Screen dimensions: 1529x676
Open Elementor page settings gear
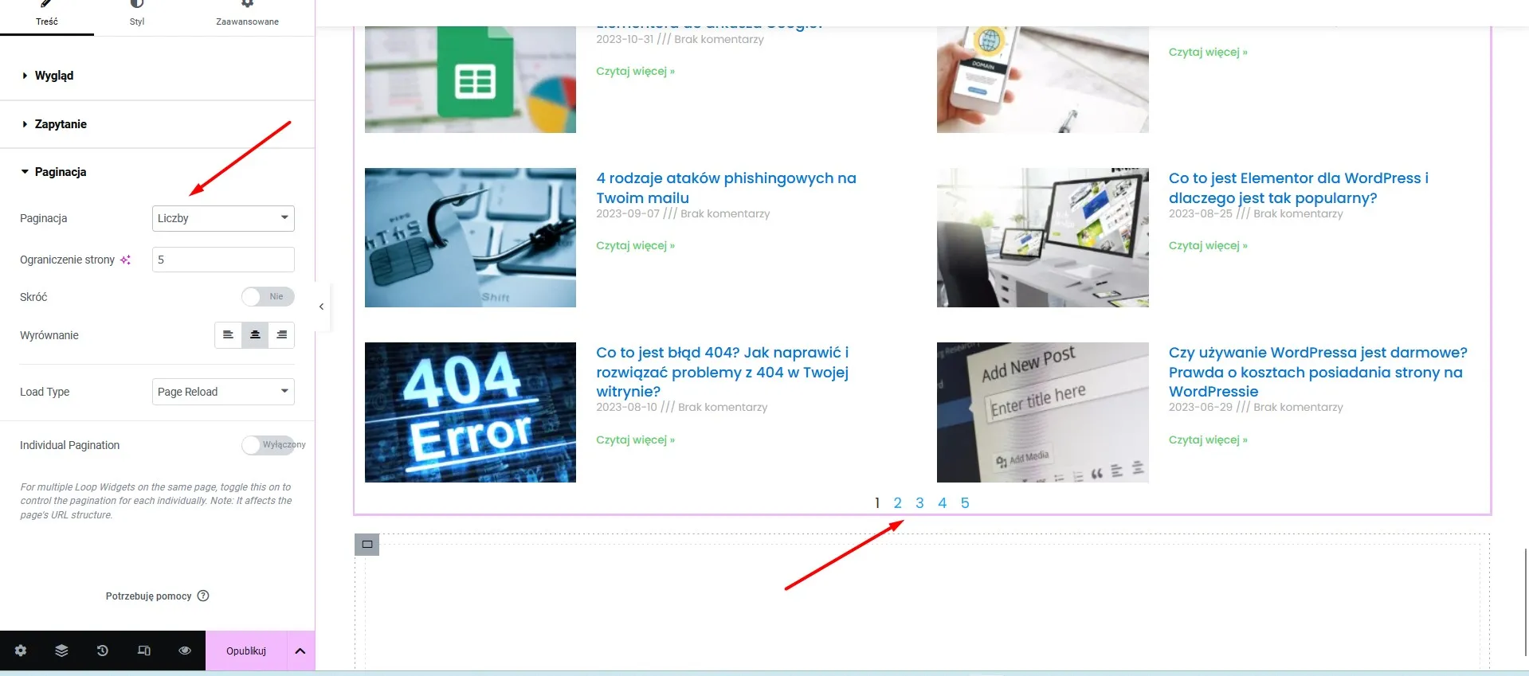tap(21, 651)
